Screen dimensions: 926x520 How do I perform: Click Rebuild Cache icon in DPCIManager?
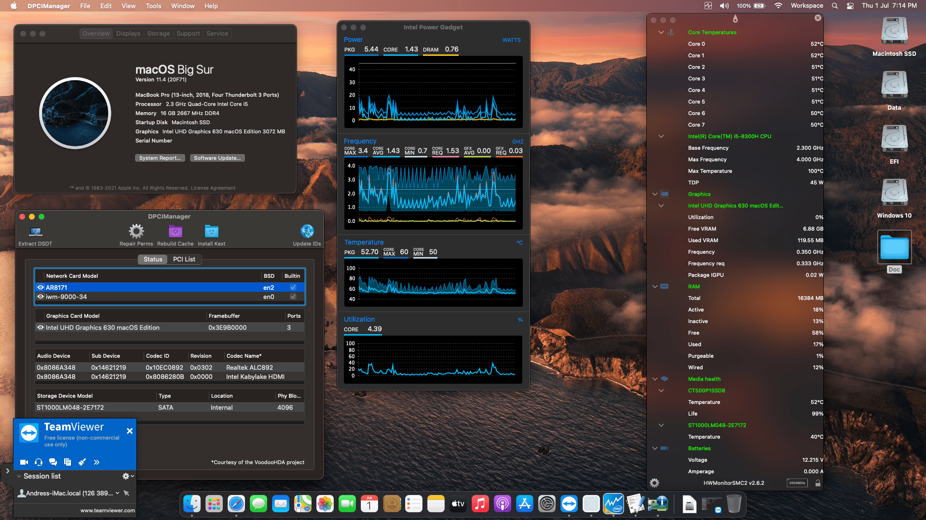(176, 232)
